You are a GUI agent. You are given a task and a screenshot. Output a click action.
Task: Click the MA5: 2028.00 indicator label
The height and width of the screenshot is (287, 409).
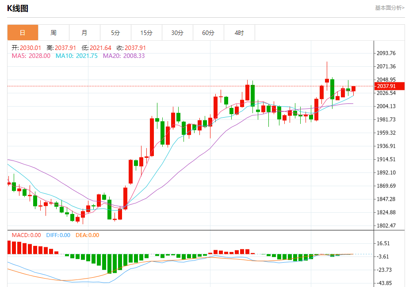click(31, 56)
